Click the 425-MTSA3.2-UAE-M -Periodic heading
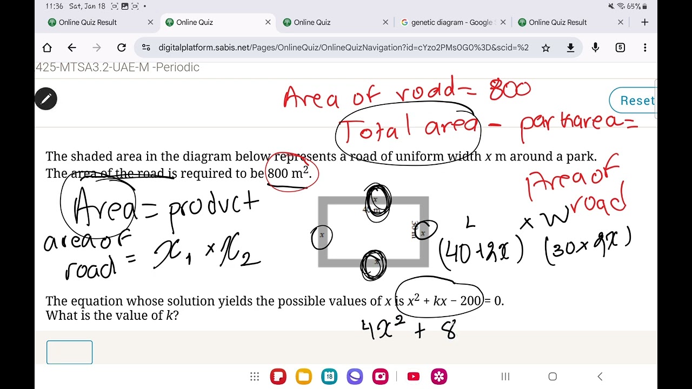Screen dimensions: 692x389 click(x=117, y=67)
